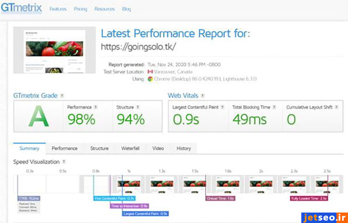Open the Resources menu item
The image size is (348, 223).
tap(104, 9)
